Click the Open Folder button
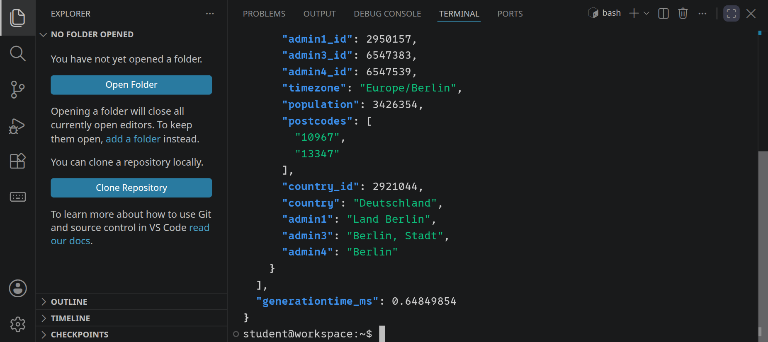768x342 pixels. [131, 85]
